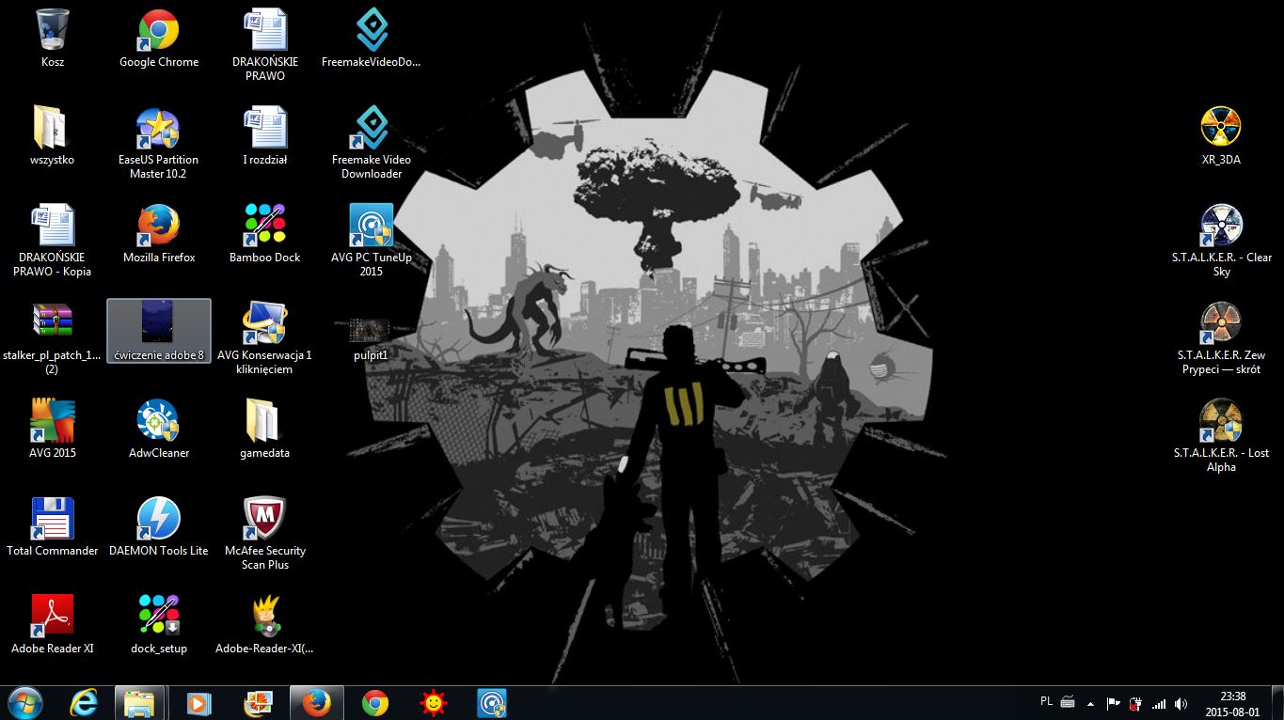Click the Show desktop strip
The height and width of the screenshot is (720, 1284).
(x=1276, y=703)
